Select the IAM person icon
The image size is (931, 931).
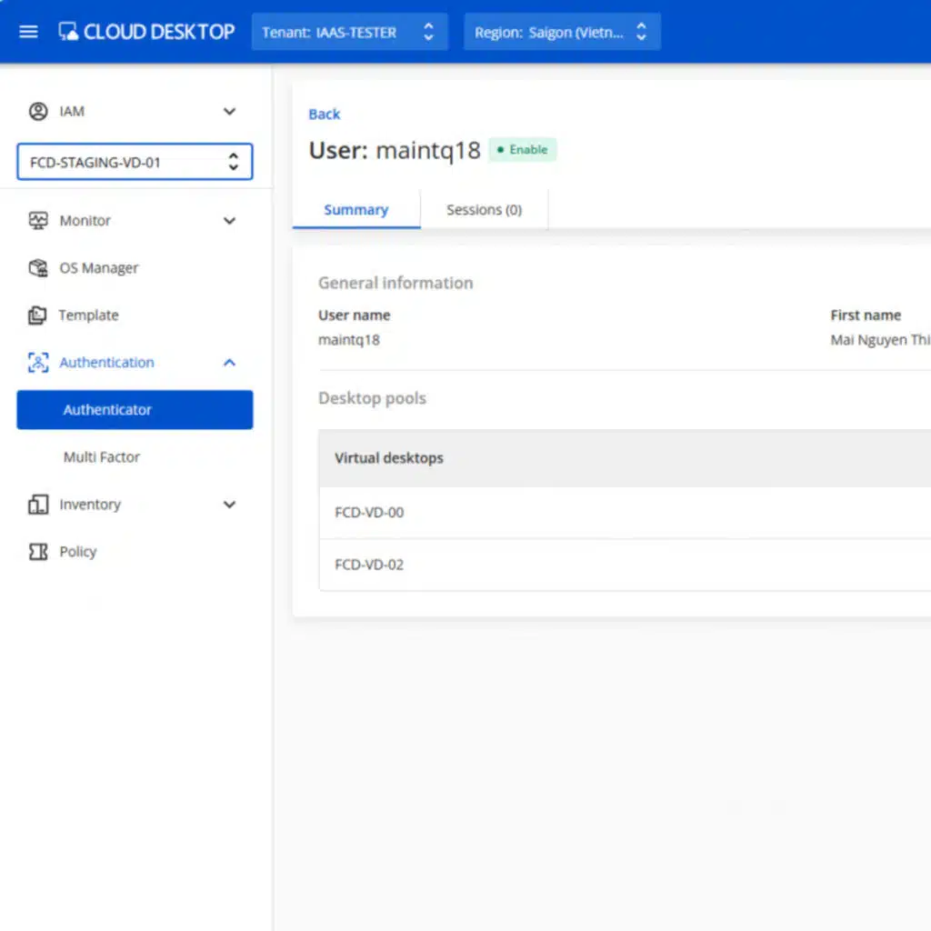coord(37,111)
